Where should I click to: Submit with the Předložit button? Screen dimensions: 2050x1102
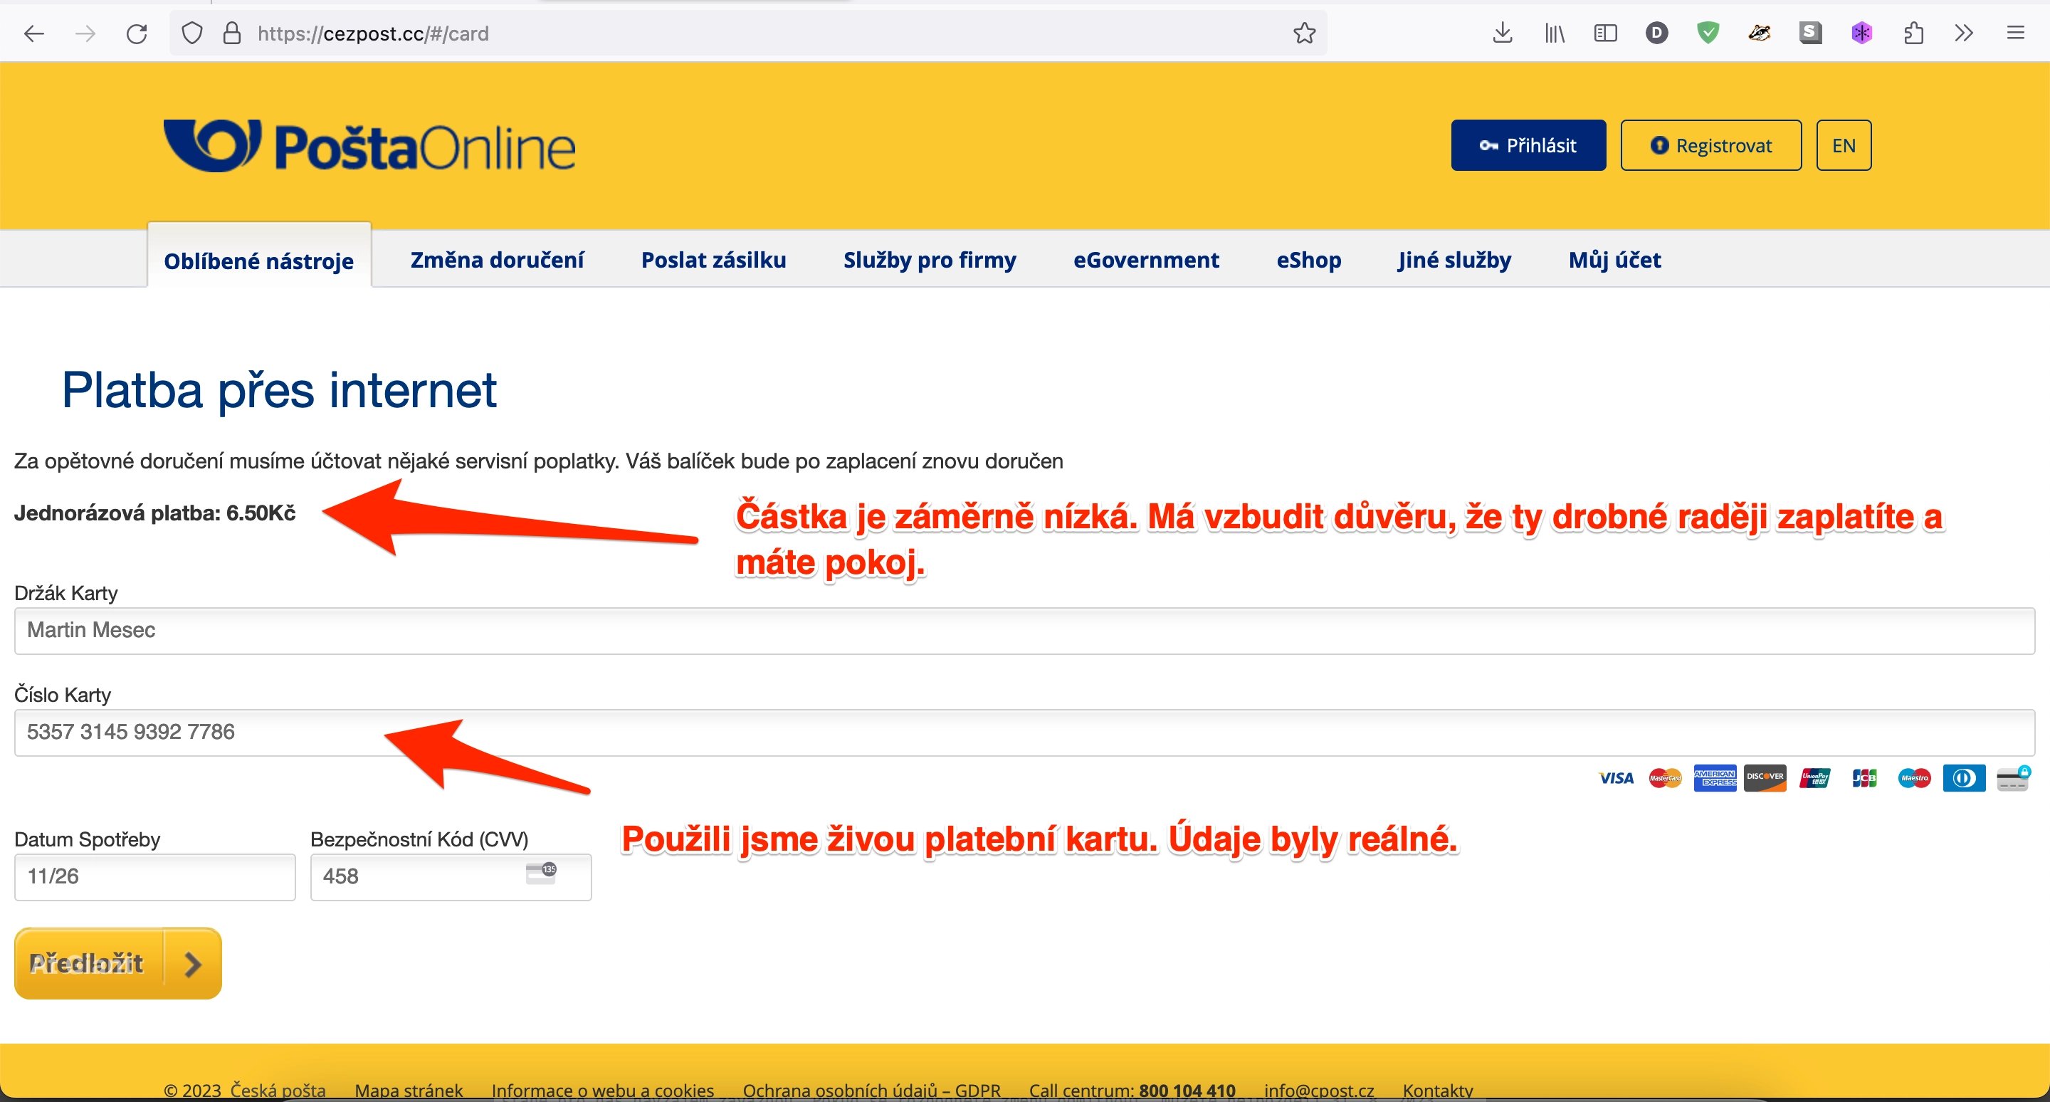click(117, 964)
